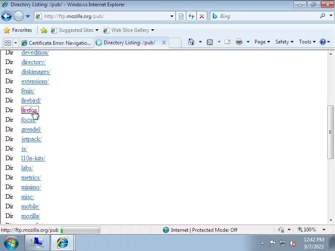
Task: Click the computer taskbar icon
Action: 37,243
